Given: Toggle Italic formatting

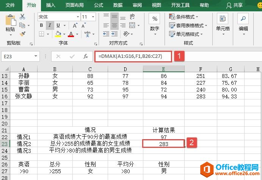Looking at the screenshot, I should click(50, 25).
